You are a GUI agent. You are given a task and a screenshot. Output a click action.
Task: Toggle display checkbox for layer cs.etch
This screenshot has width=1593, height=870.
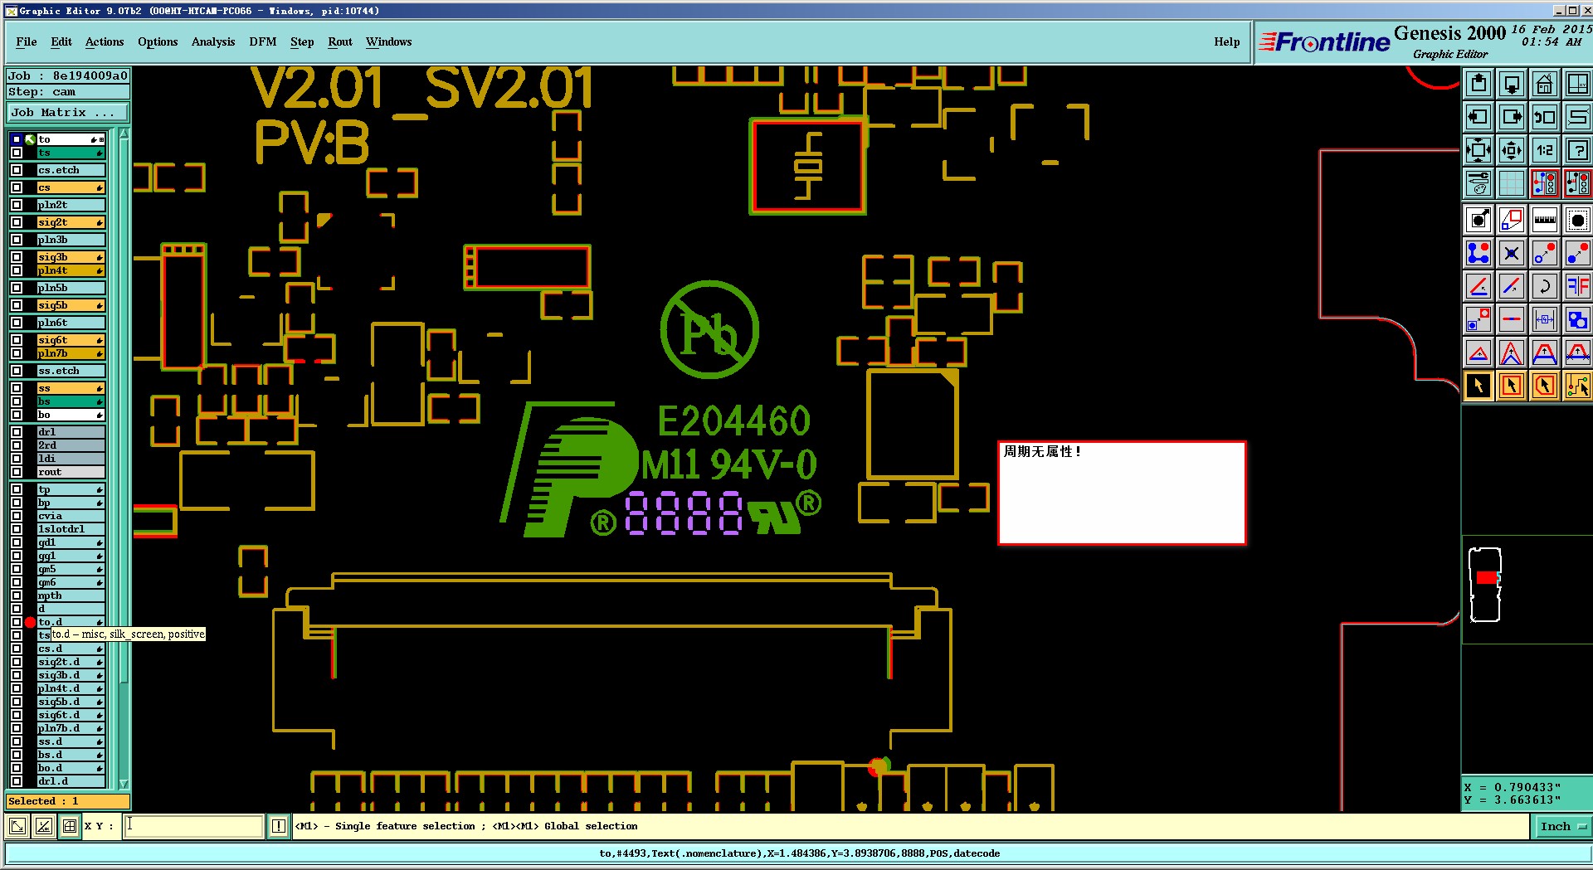17,170
